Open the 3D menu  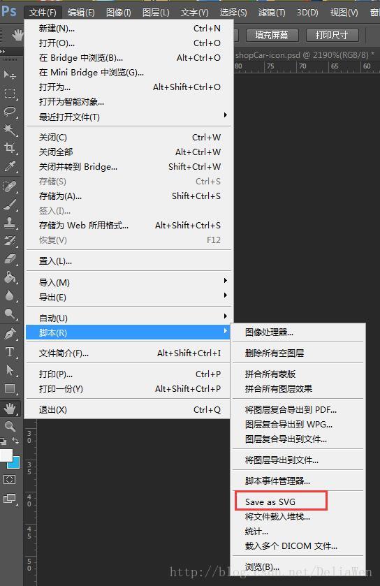[307, 13]
